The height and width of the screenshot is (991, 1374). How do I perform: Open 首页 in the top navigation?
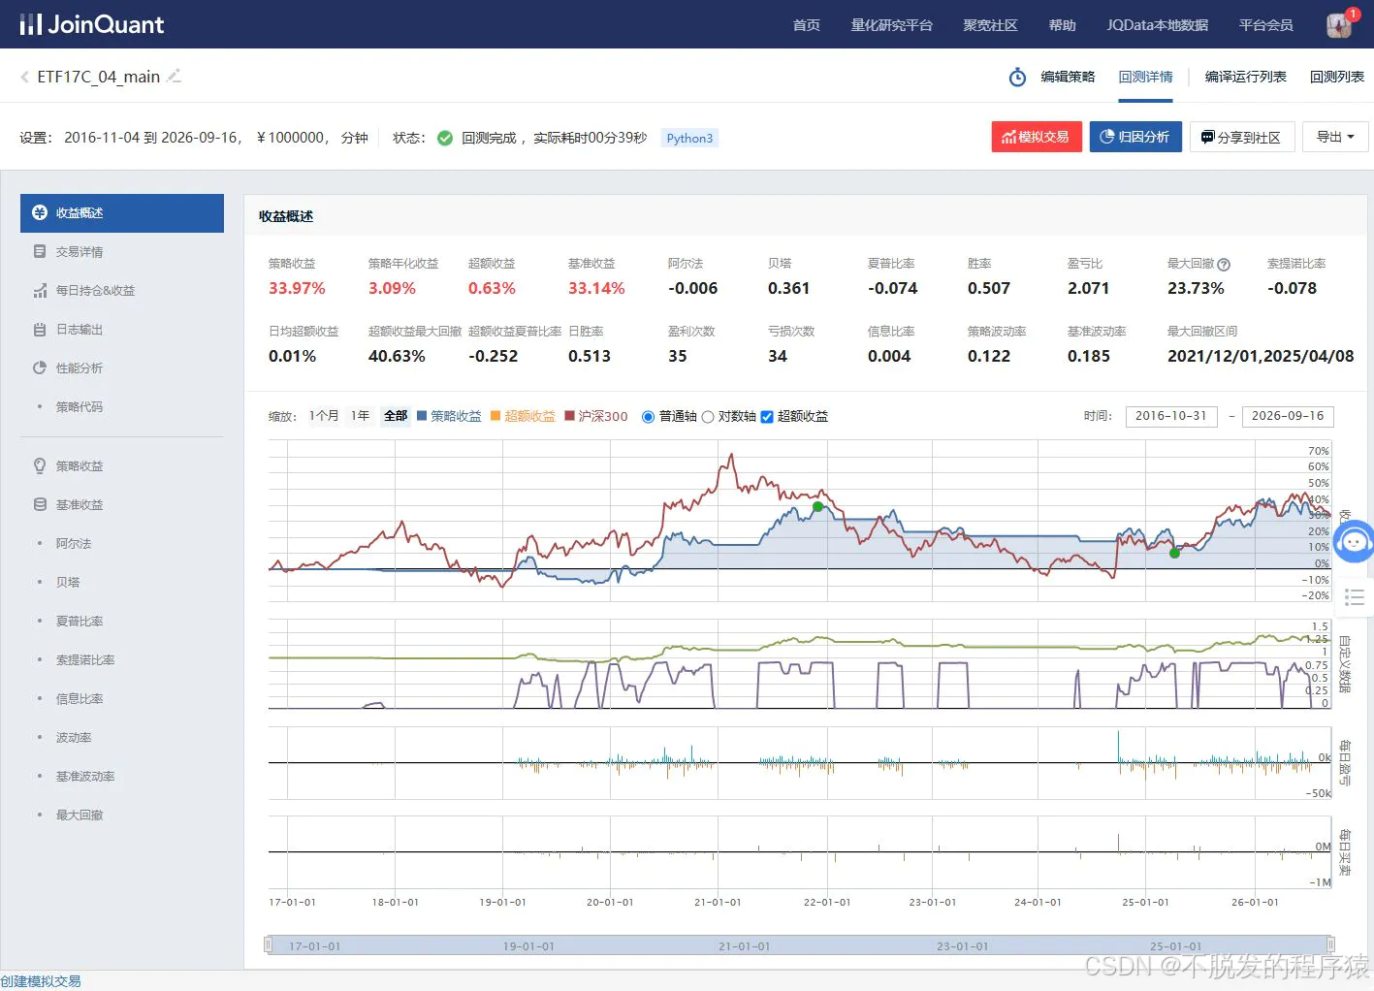[807, 25]
